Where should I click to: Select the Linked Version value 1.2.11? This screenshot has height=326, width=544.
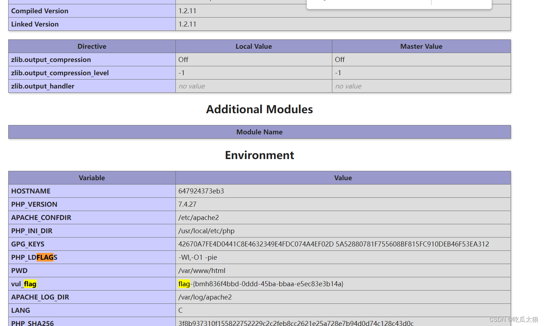pos(187,24)
